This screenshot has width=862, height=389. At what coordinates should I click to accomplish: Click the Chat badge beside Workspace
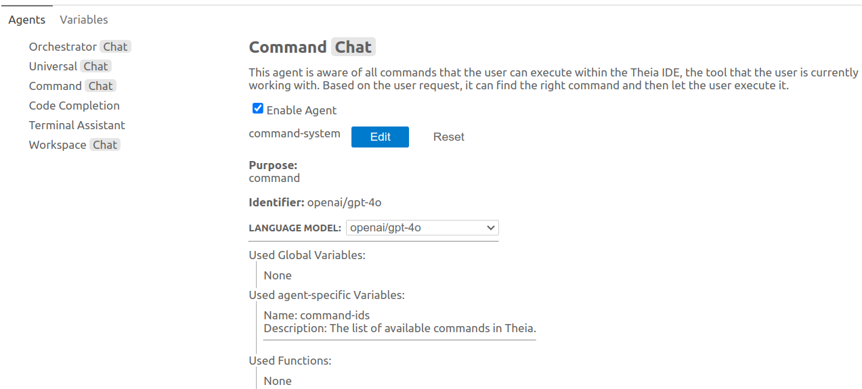(x=105, y=145)
